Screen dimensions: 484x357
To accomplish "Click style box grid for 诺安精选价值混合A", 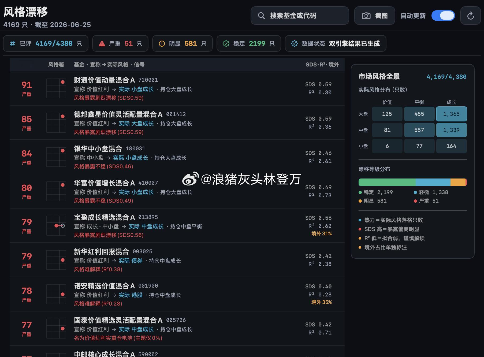I will 56,294.
